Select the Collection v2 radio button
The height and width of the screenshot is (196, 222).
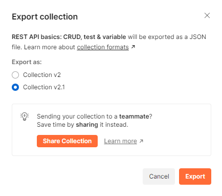point(15,75)
